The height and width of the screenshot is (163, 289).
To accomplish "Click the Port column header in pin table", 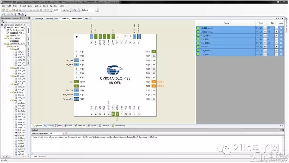I will [261, 23].
